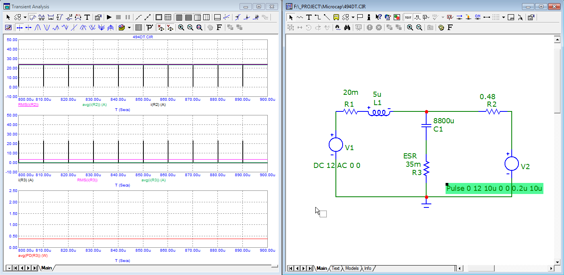Image resolution: width=564 pixels, height=275 pixels.
Task: Toggle grid text display button
Action: [408, 17]
